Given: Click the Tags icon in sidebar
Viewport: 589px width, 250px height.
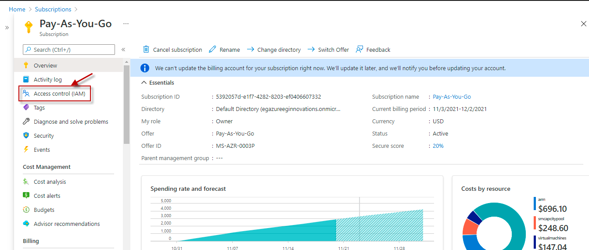Looking at the screenshot, I should coord(26,107).
